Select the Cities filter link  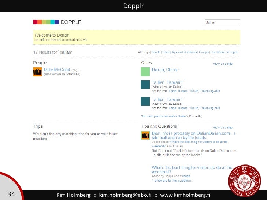pyautogui.click(x=166, y=52)
